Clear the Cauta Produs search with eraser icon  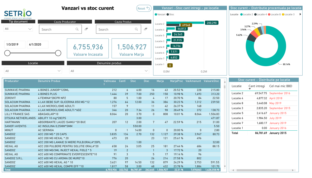146,29
